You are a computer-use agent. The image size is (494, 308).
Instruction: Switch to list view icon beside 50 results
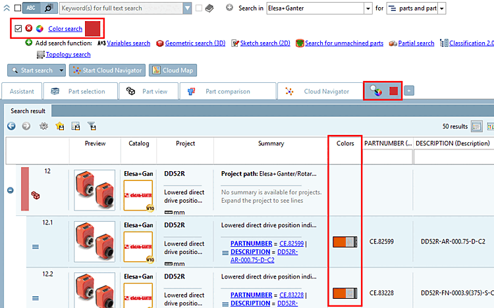pos(476,126)
